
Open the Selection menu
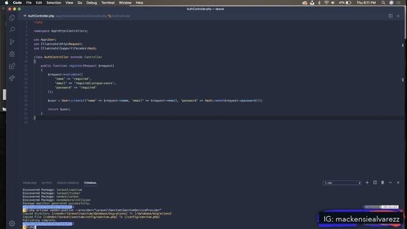(53, 3)
